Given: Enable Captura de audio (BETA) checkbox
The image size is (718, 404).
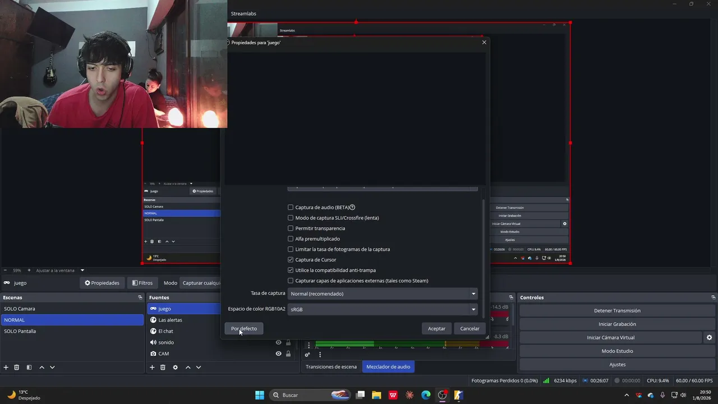Looking at the screenshot, I should point(291,208).
